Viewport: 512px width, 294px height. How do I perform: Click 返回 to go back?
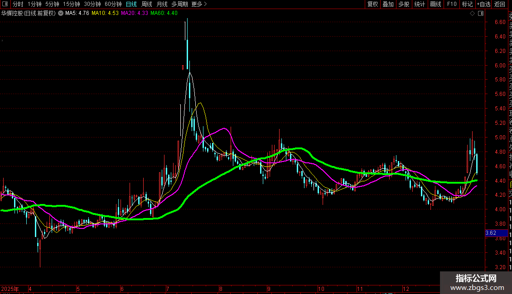click(500, 4)
